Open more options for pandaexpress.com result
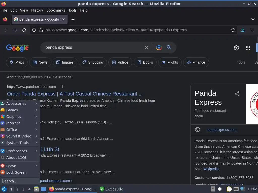 pyautogui.click(x=62, y=86)
